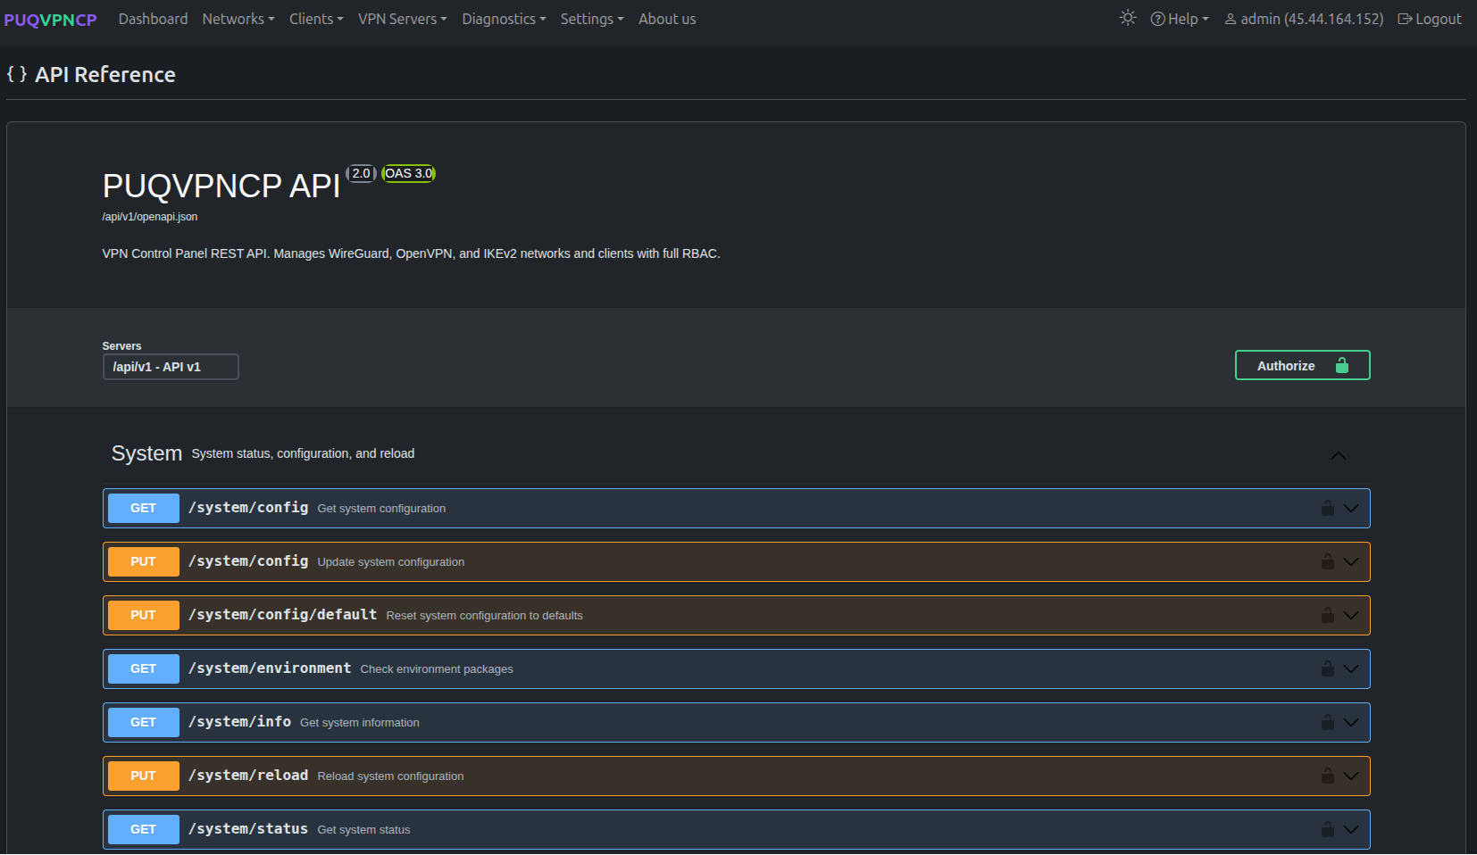Expand /system/environment chevron
Viewport: 1477px width, 855px height.
pos(1351,668)
